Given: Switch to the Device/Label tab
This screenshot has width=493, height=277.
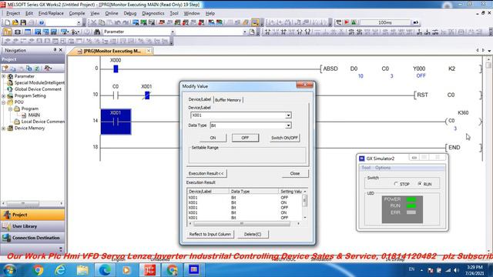Looking at the screenshot, I should point(200,99).
